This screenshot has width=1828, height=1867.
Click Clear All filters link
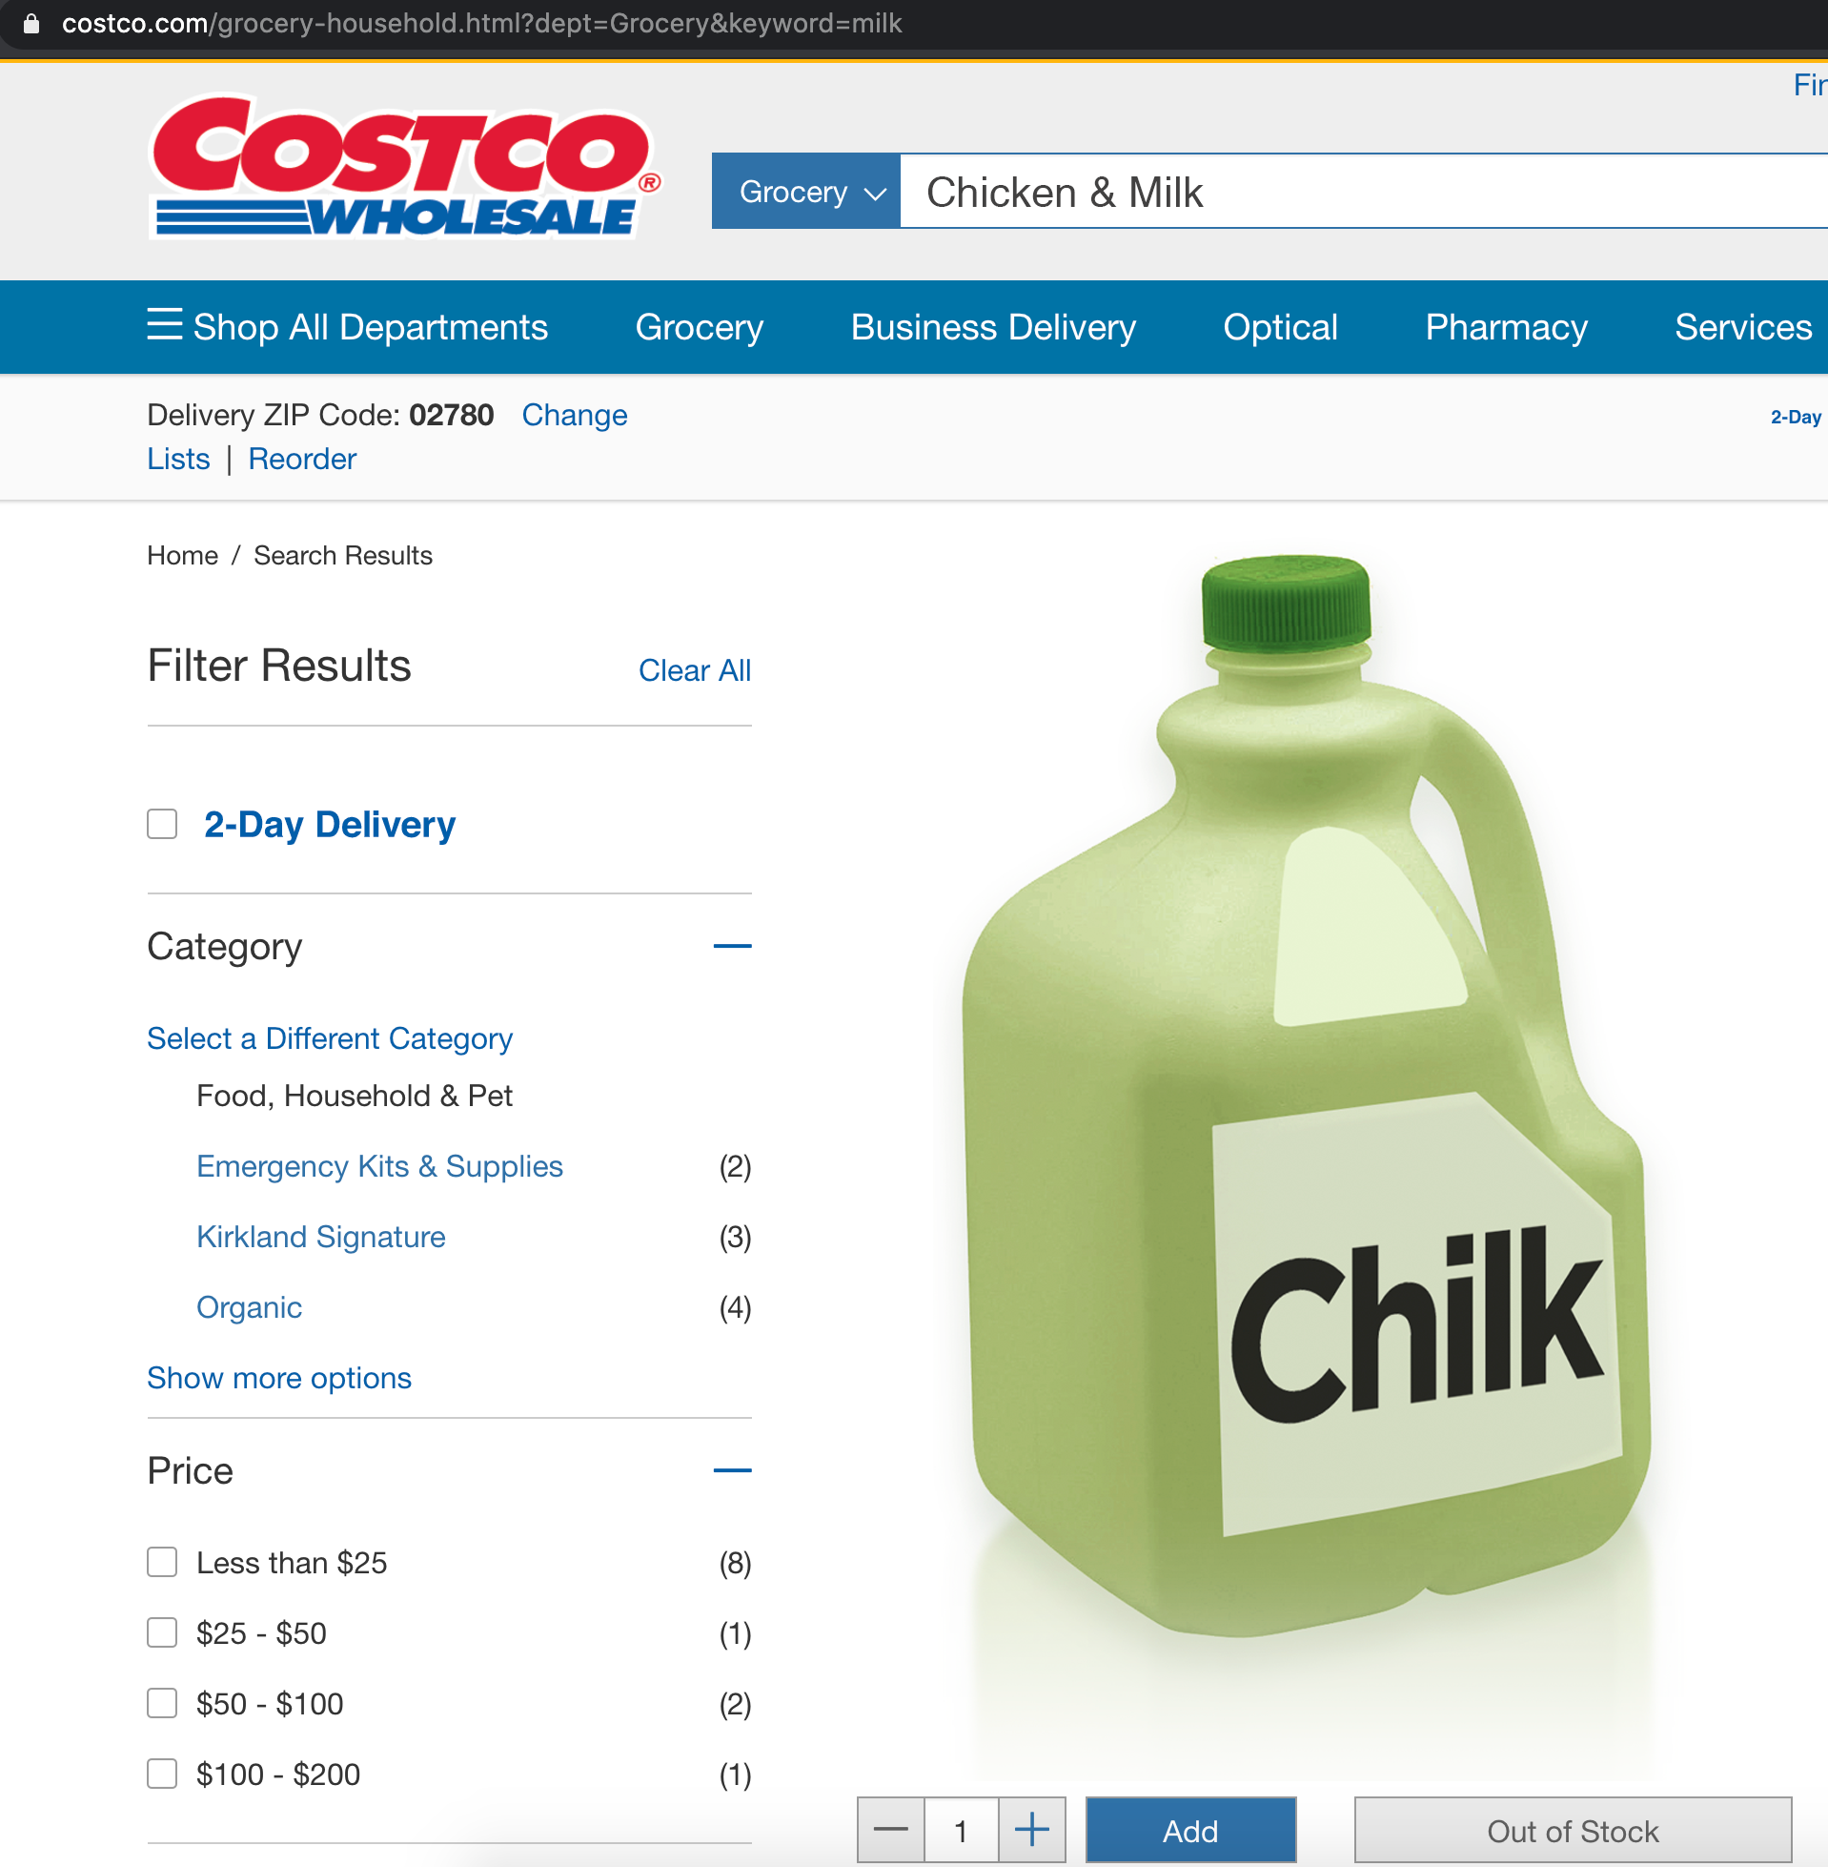[695, 670]
